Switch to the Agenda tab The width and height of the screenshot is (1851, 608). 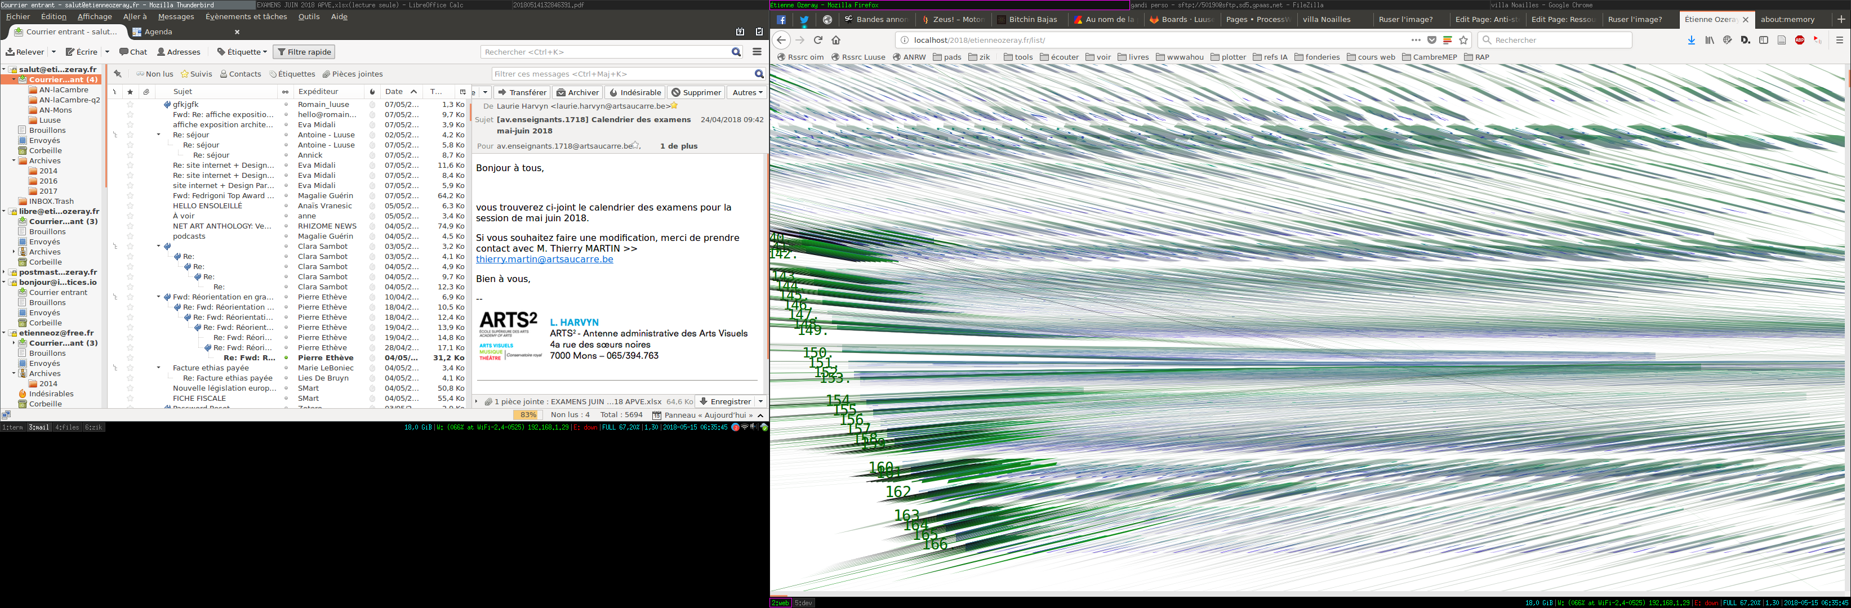click(158, 32)
